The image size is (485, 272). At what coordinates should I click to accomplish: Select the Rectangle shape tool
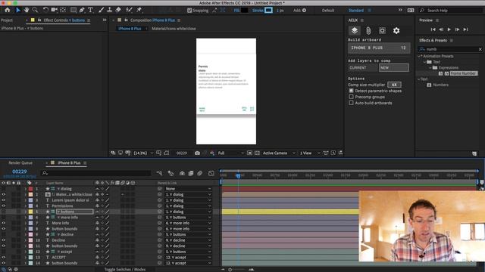point(74,10)
